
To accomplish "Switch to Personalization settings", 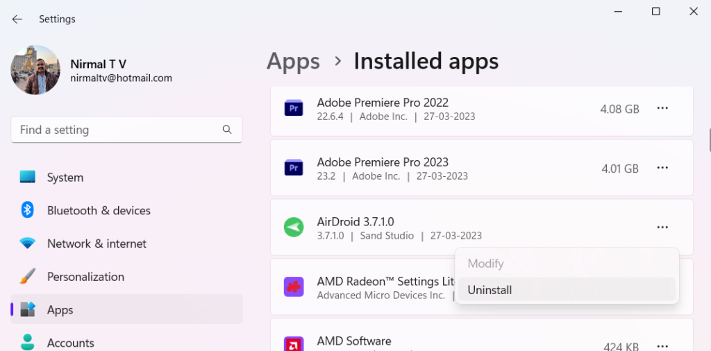I will 85,277.
